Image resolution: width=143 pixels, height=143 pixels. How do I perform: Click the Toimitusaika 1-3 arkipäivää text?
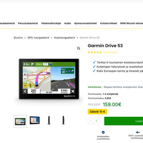pos(103,94)
